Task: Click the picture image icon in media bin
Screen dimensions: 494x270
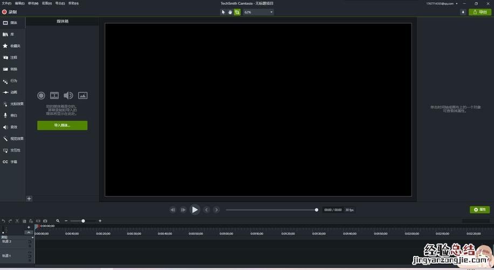Action: click(83, 95)
